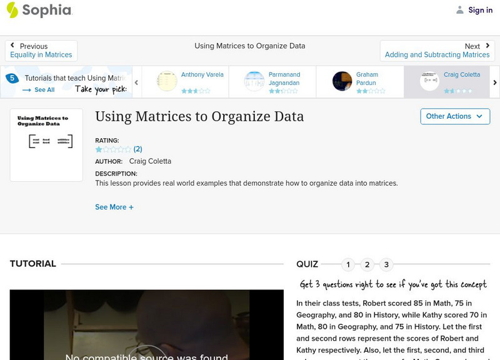The height and width of the screenshot is (360, 500).
Task: Select quiz question step 2
Action: 366,264
